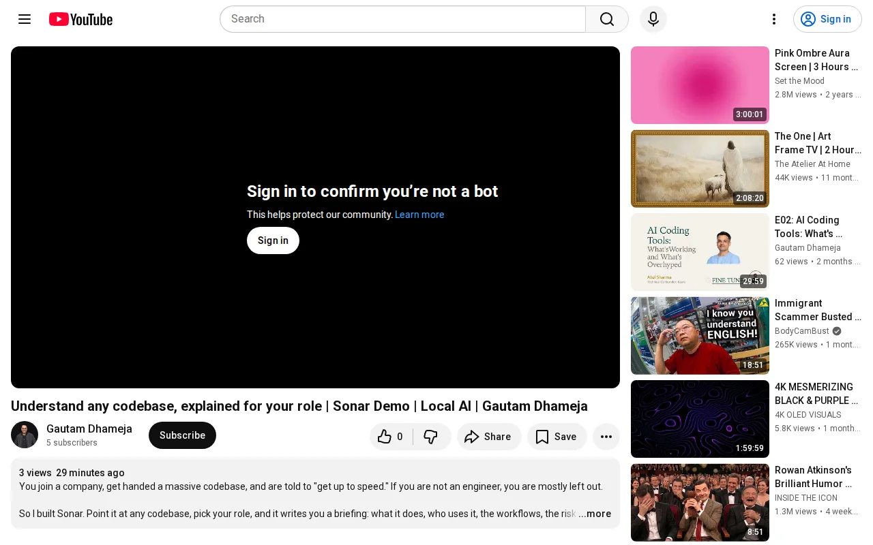Screen dimensions: 873x545
Task: Dislike the video with thumbs down
Action: [x=431, y=437]
